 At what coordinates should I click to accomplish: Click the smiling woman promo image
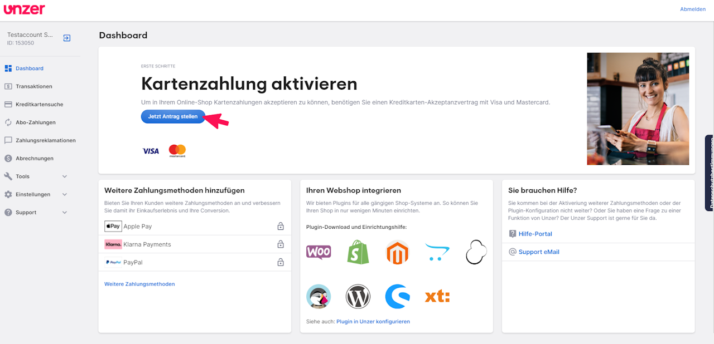tap(638, 109)
